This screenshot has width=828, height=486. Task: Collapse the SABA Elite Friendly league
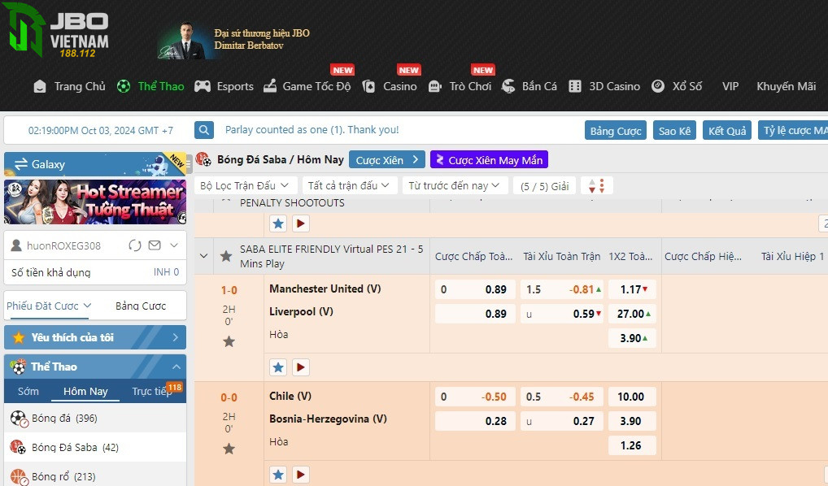204,256
